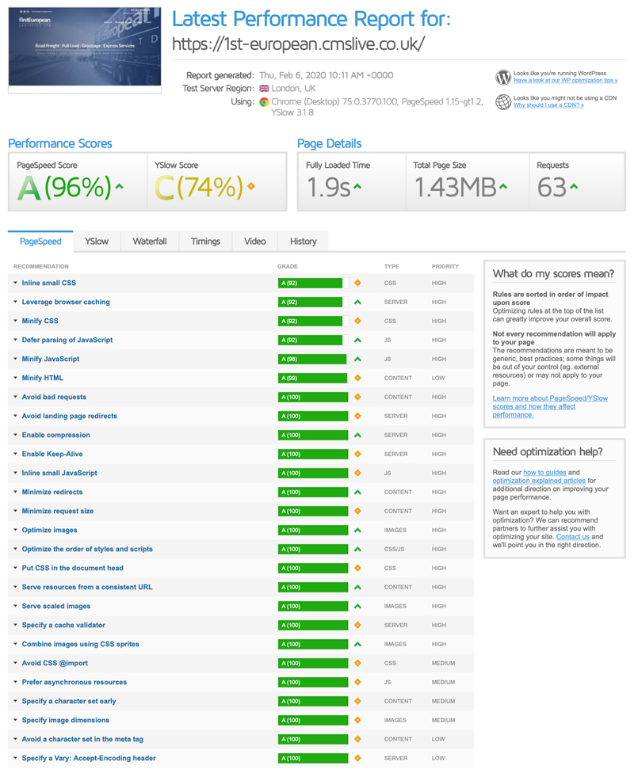Expand Leverage browser caching details arrow

click(15, 302)
